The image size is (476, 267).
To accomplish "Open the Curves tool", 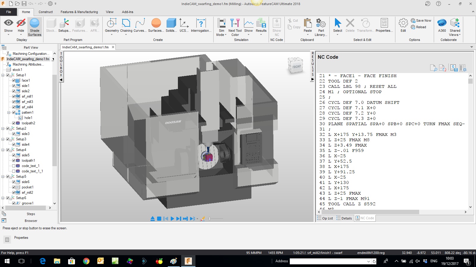I will coord(140,26).
